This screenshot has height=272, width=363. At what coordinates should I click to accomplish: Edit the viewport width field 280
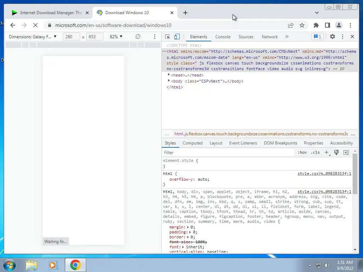click(71, 36)
